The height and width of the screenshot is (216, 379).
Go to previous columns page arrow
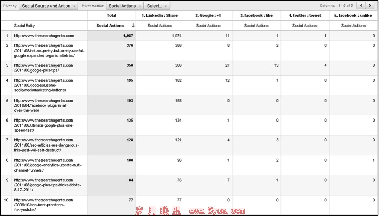(360, 5)
